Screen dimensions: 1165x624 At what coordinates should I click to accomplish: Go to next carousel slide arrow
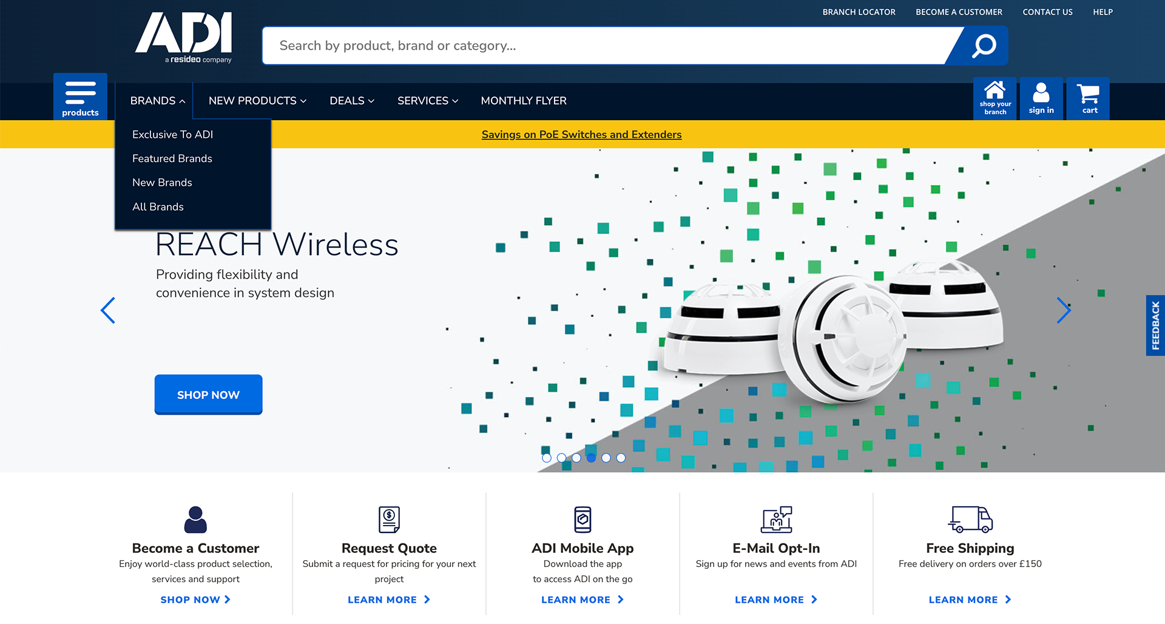(x=1063, y=310)
